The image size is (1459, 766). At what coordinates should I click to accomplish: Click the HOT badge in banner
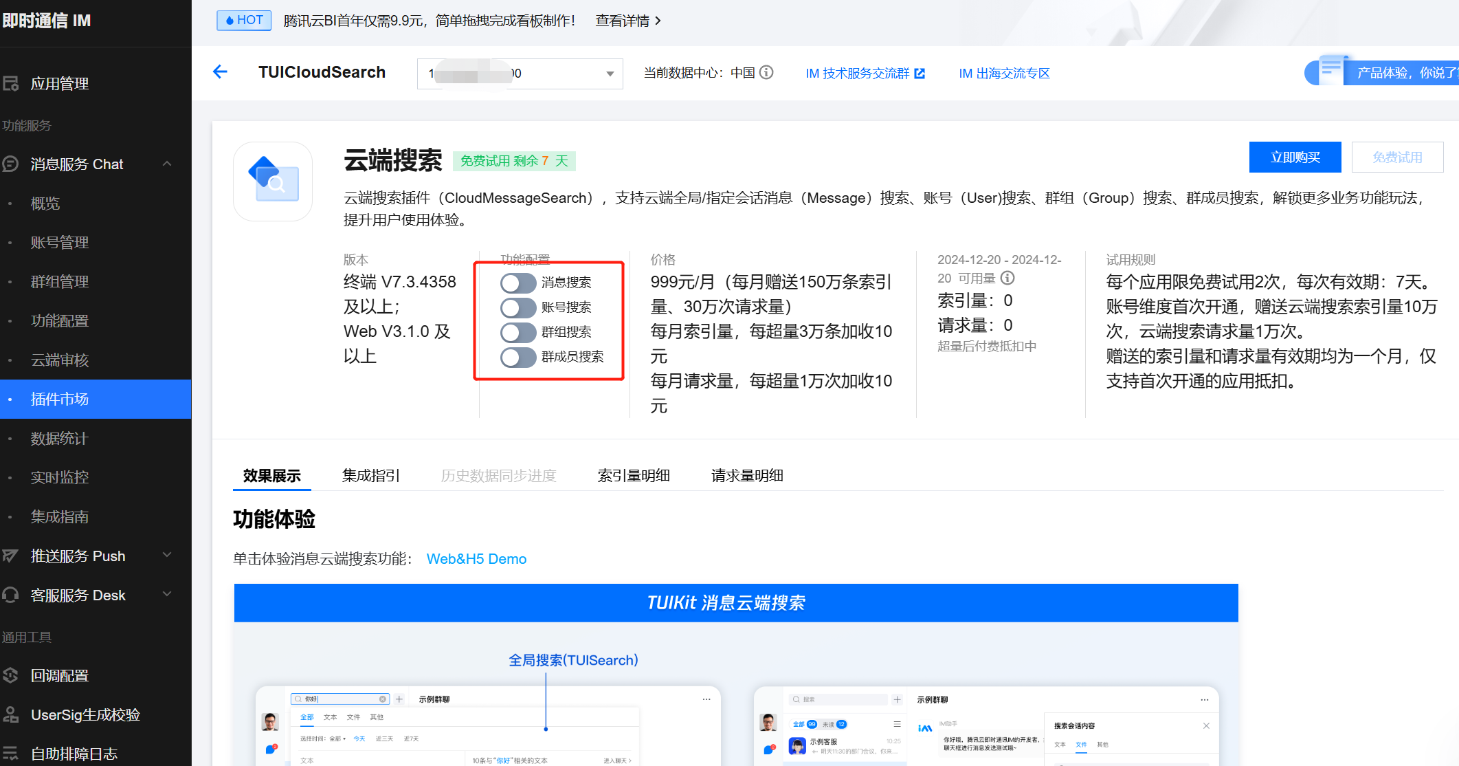point(244,20)
